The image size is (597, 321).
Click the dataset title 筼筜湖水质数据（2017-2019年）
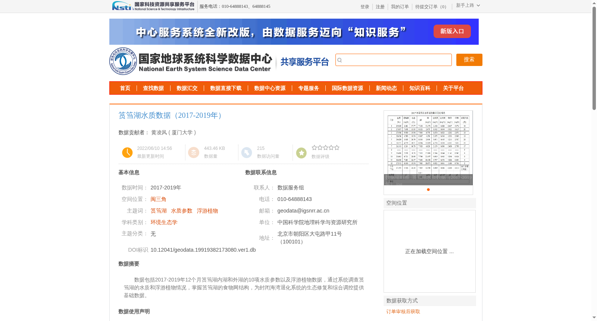coord(171,116)
